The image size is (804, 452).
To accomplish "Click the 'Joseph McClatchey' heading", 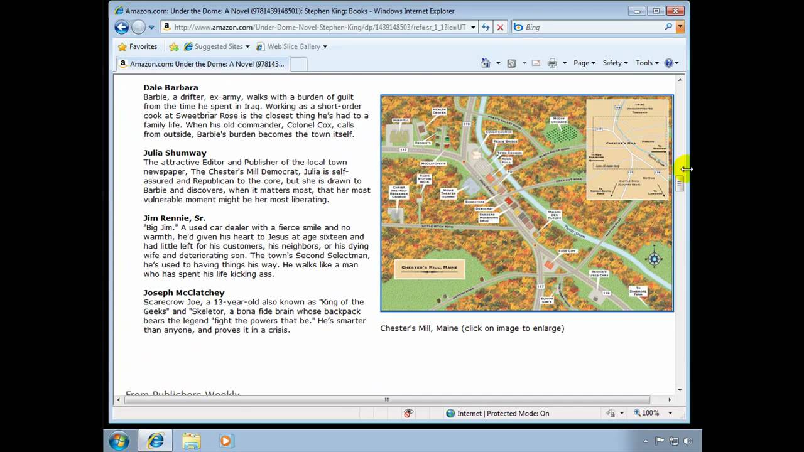I will [183, 293].
